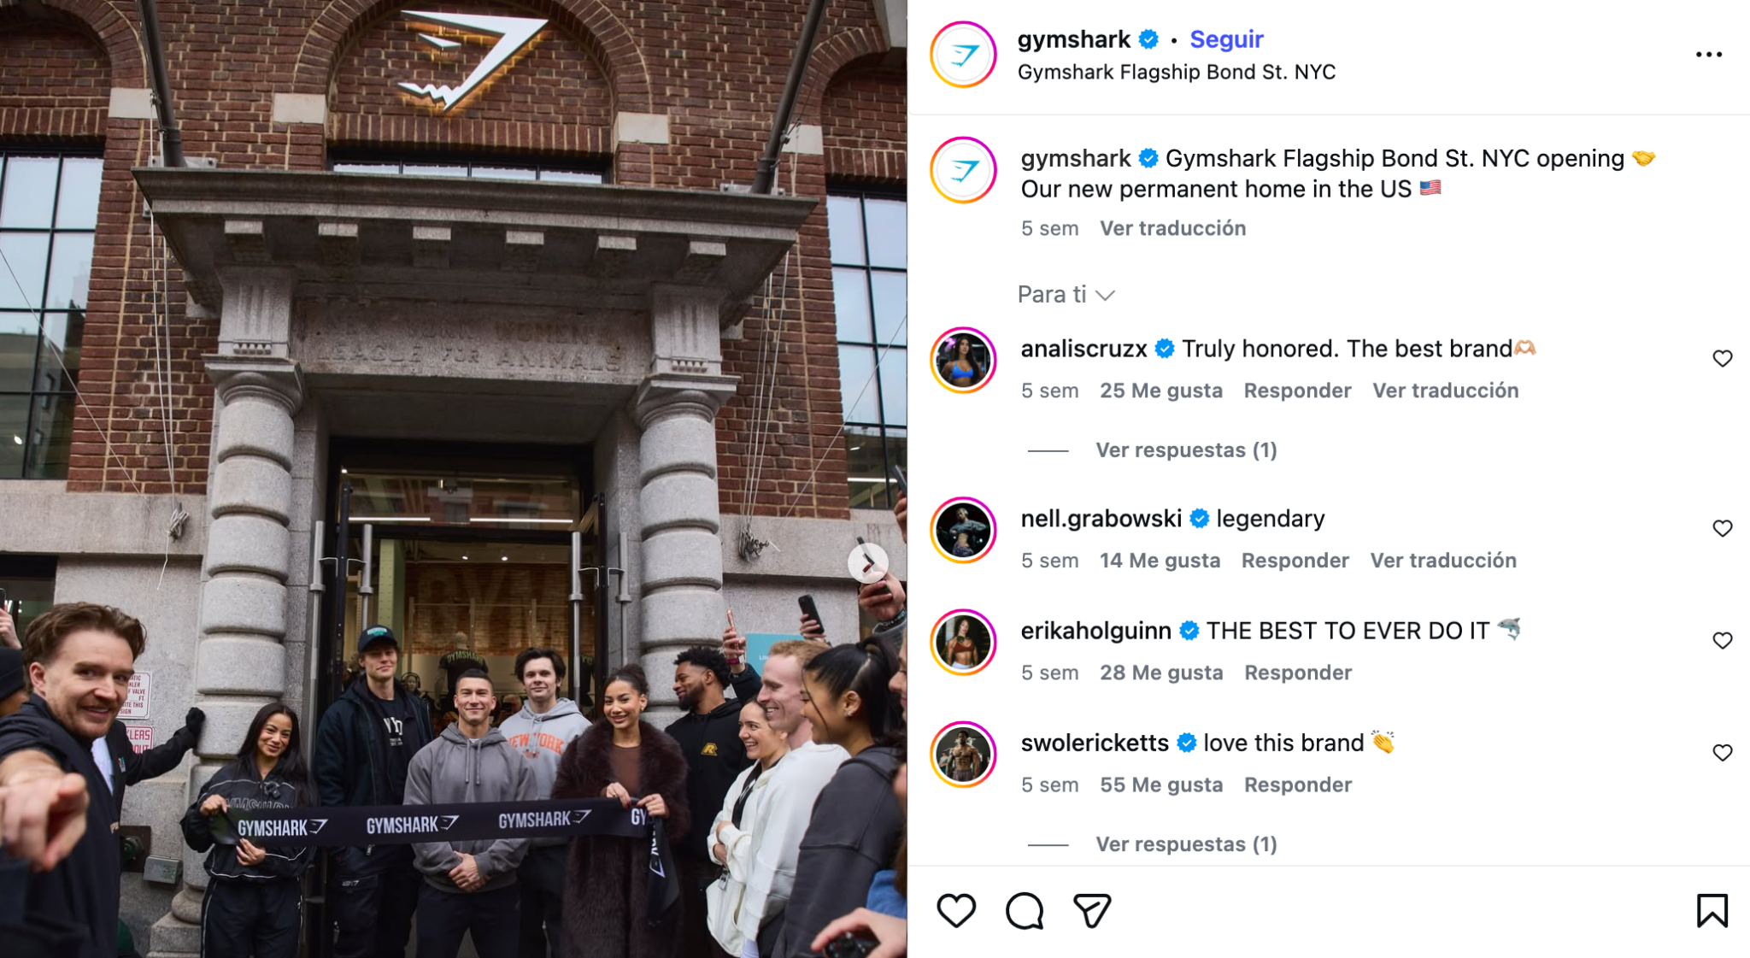Translate the caption with Ver traducción
The image size is (1750, 958).
coord(1172,228)
